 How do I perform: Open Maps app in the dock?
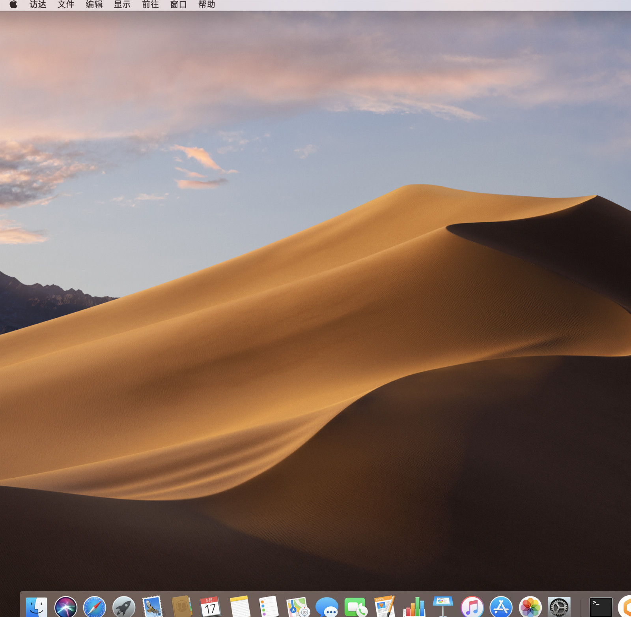tap(298, 607)
